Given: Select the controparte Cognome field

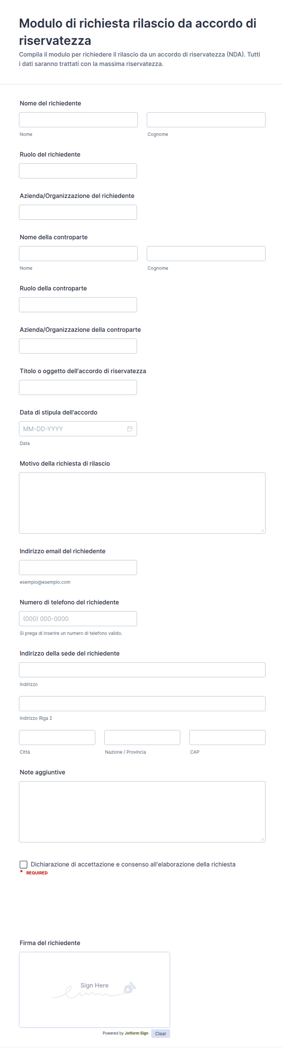Looking at the screenshot, I should pyautogui.click(x=206, y=254).
